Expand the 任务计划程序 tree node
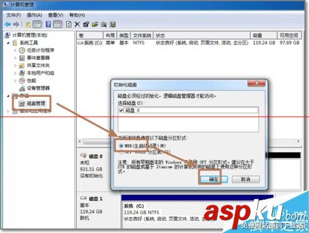Image resolution: width=309 pixels, height=233 pixels. 15,50
